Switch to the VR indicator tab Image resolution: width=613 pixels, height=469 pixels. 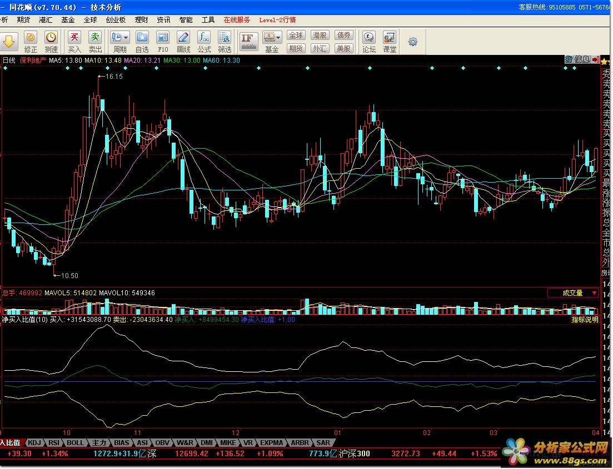248,443
